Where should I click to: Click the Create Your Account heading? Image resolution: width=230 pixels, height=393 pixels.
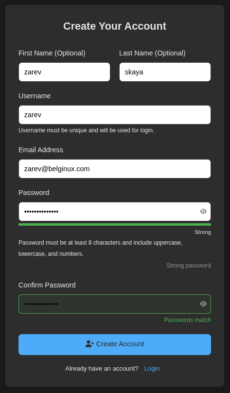[x=115, y=26]
